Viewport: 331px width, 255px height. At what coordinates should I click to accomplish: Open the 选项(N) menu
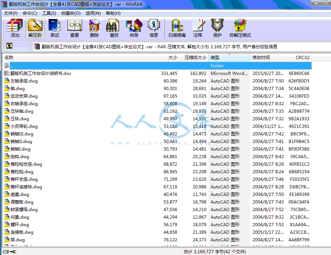point(93,13)
